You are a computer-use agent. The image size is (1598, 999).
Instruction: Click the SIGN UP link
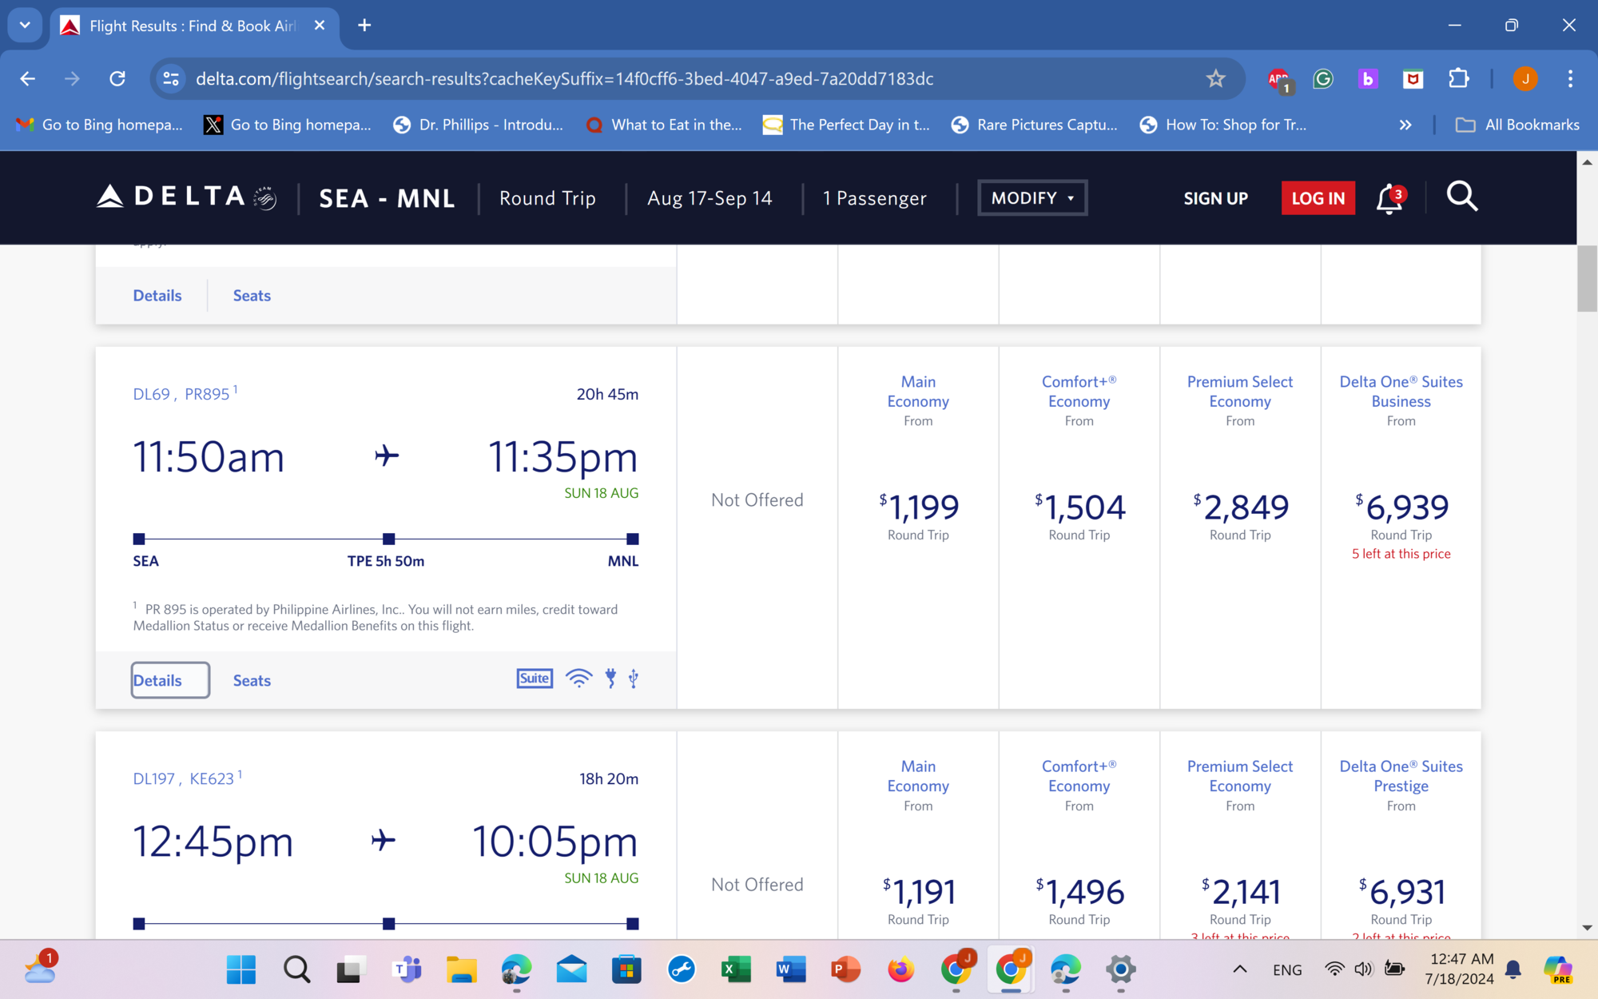[1215, 198]
